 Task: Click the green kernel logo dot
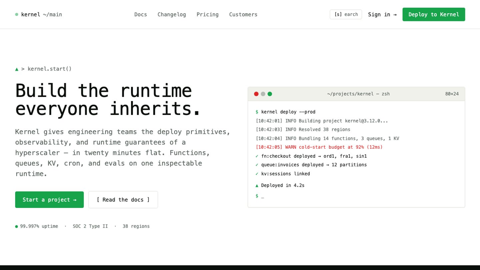click(17, 14)
